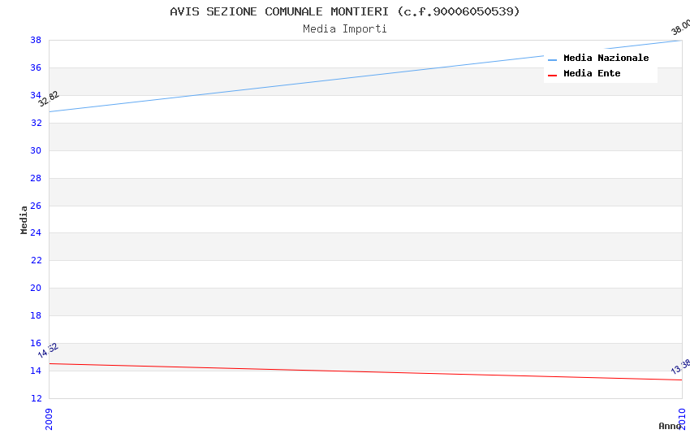Click the 14.52 data label
Image resolution: width=690 pixels, height=447 pixels.
(48, 350)
